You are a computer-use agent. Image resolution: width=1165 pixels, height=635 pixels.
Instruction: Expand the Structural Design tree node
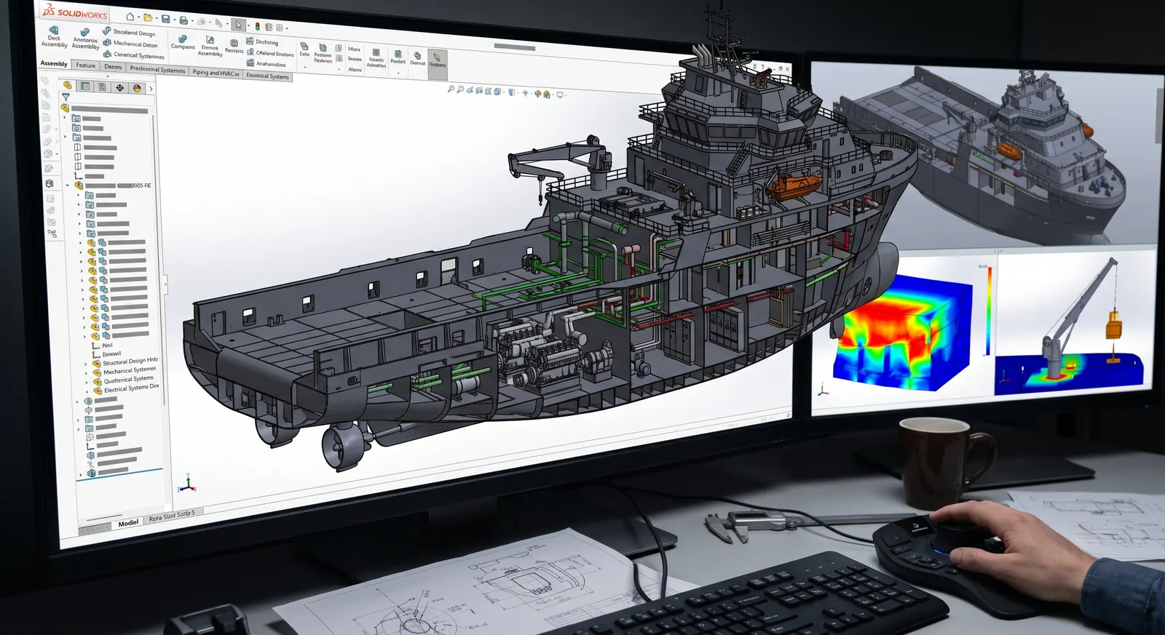[86, 364]
